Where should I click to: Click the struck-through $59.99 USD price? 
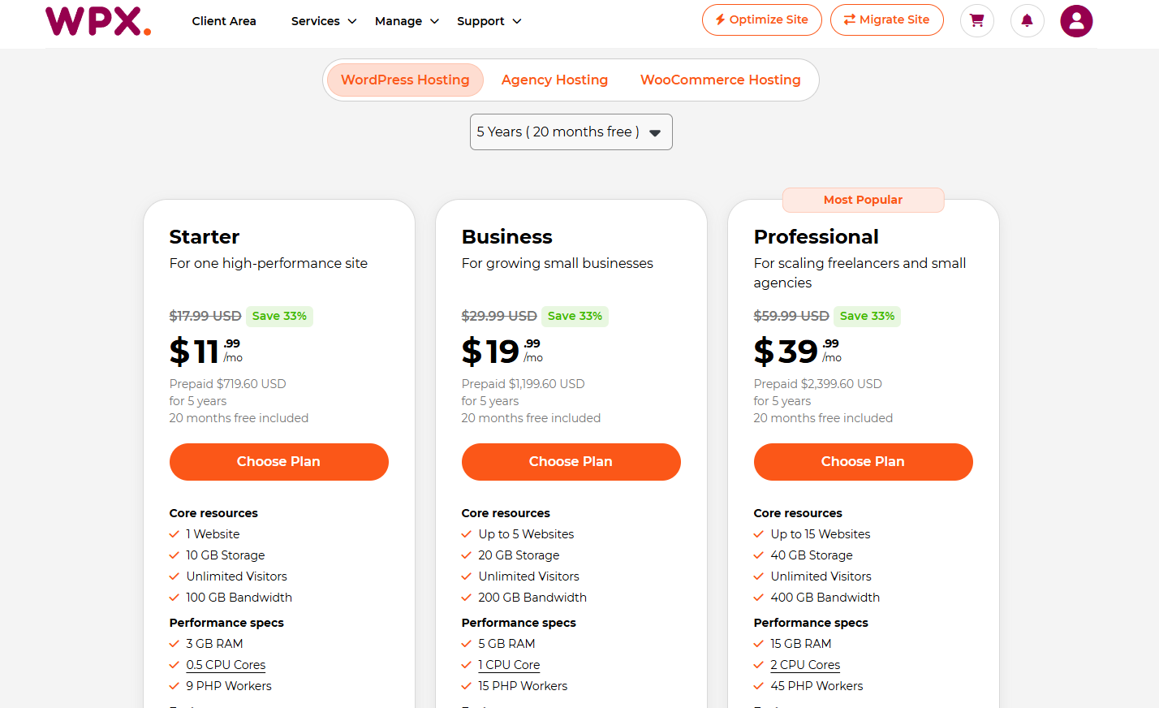click(791, 316)
